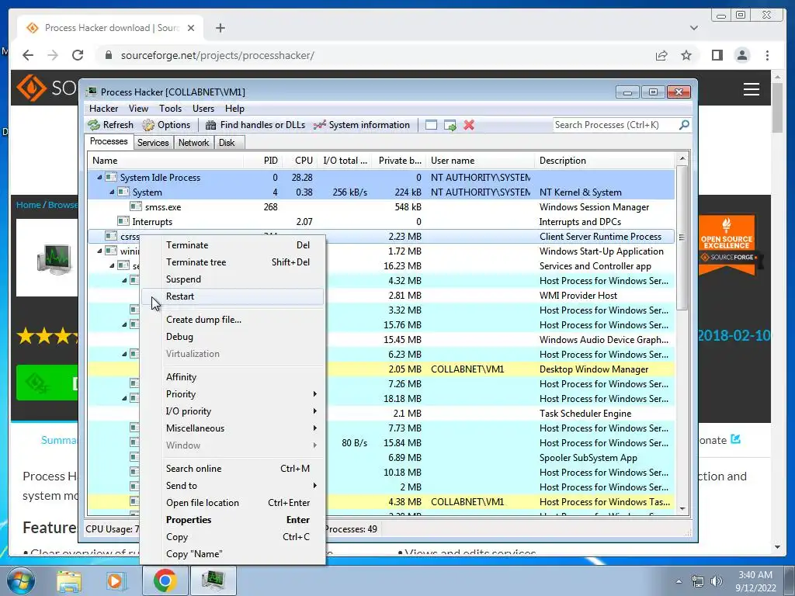Screen dimensions: 795x596
Task: Reload the SourceForge page
Action: click(x=78, y=55)
